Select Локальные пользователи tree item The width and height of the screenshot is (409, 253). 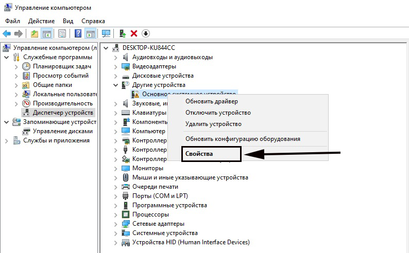tap(65, 94)
